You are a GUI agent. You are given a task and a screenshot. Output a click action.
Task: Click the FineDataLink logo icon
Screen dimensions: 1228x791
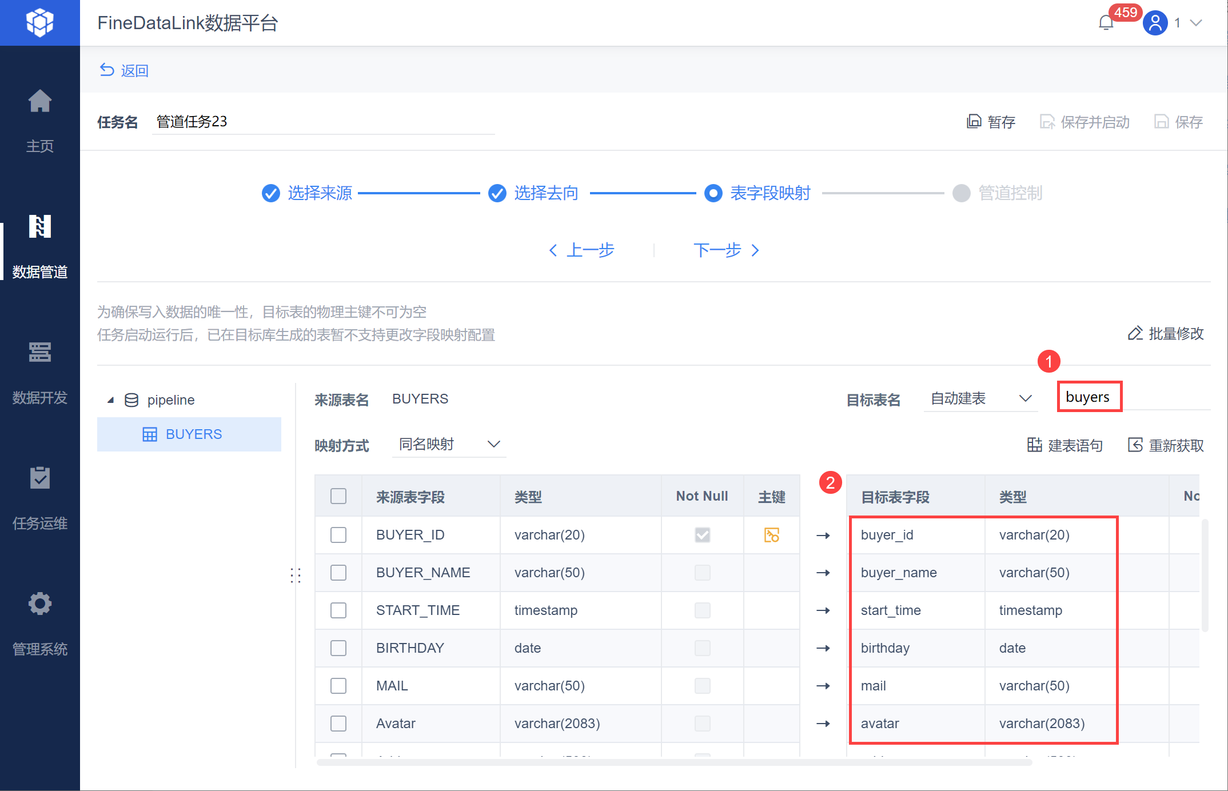click(40, 23)
